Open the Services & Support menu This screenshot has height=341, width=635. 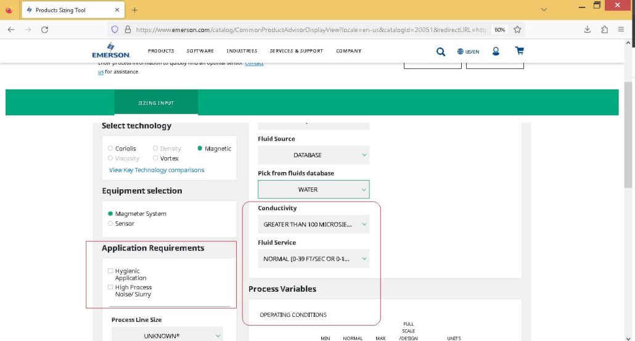[x=297, y=51]
